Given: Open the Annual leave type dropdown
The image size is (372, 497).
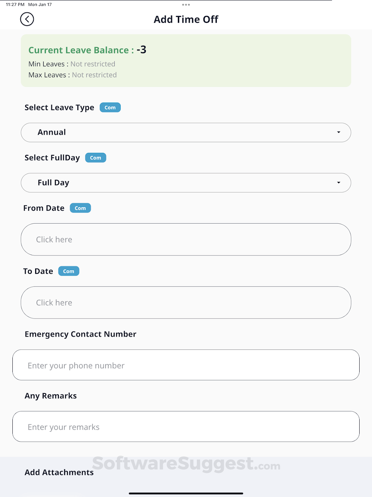Looking at the screenshot, I should pyautogui.click(x=186, y=133).
